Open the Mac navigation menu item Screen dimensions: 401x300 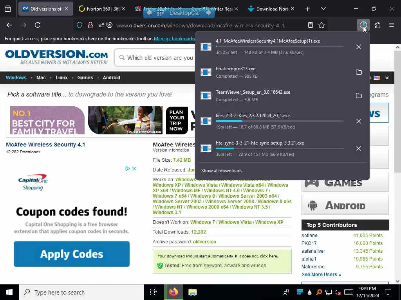[x=41, y=78]
